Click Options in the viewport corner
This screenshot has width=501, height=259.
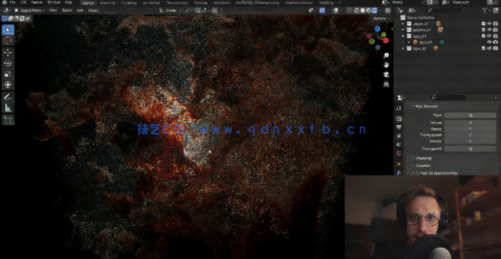pos(379,18)
